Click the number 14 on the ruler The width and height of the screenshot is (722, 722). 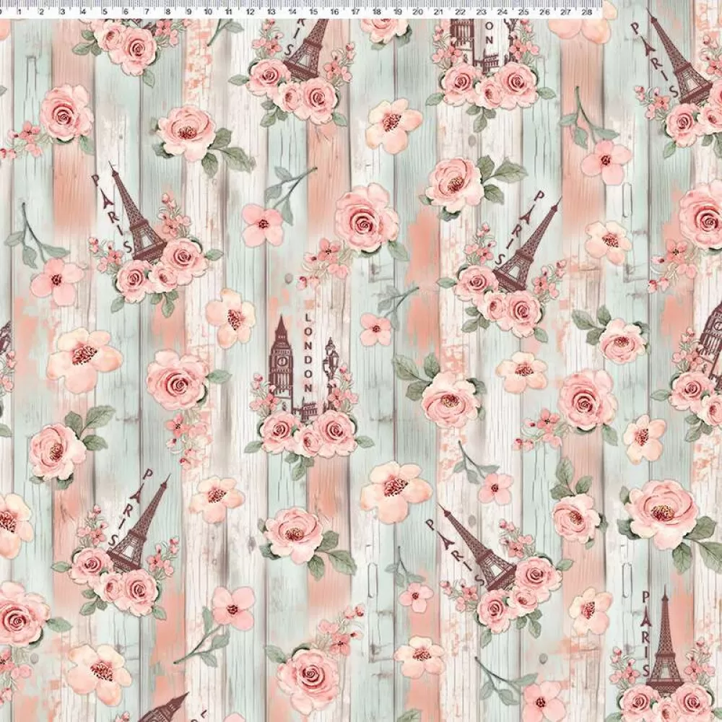point(292,12)
